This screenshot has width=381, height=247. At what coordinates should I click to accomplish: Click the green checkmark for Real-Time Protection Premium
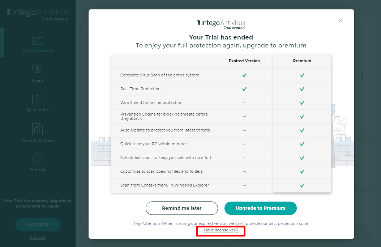pyautogui.click(x=302, y=89)
